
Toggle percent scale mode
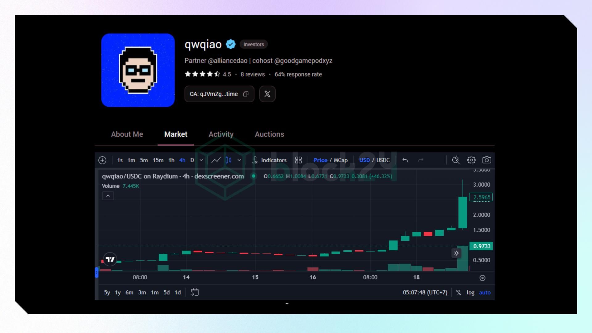pos(459,292)
